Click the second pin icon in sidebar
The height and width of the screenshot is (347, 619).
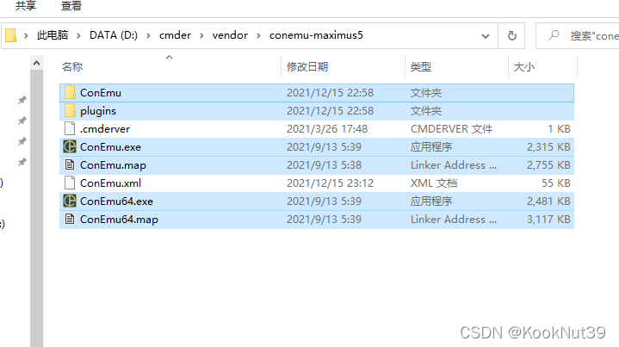click(x=22, y=121)
